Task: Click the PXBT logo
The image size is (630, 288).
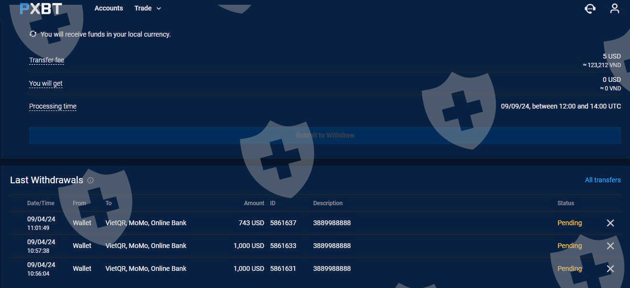Action: (x=41, y=9)
